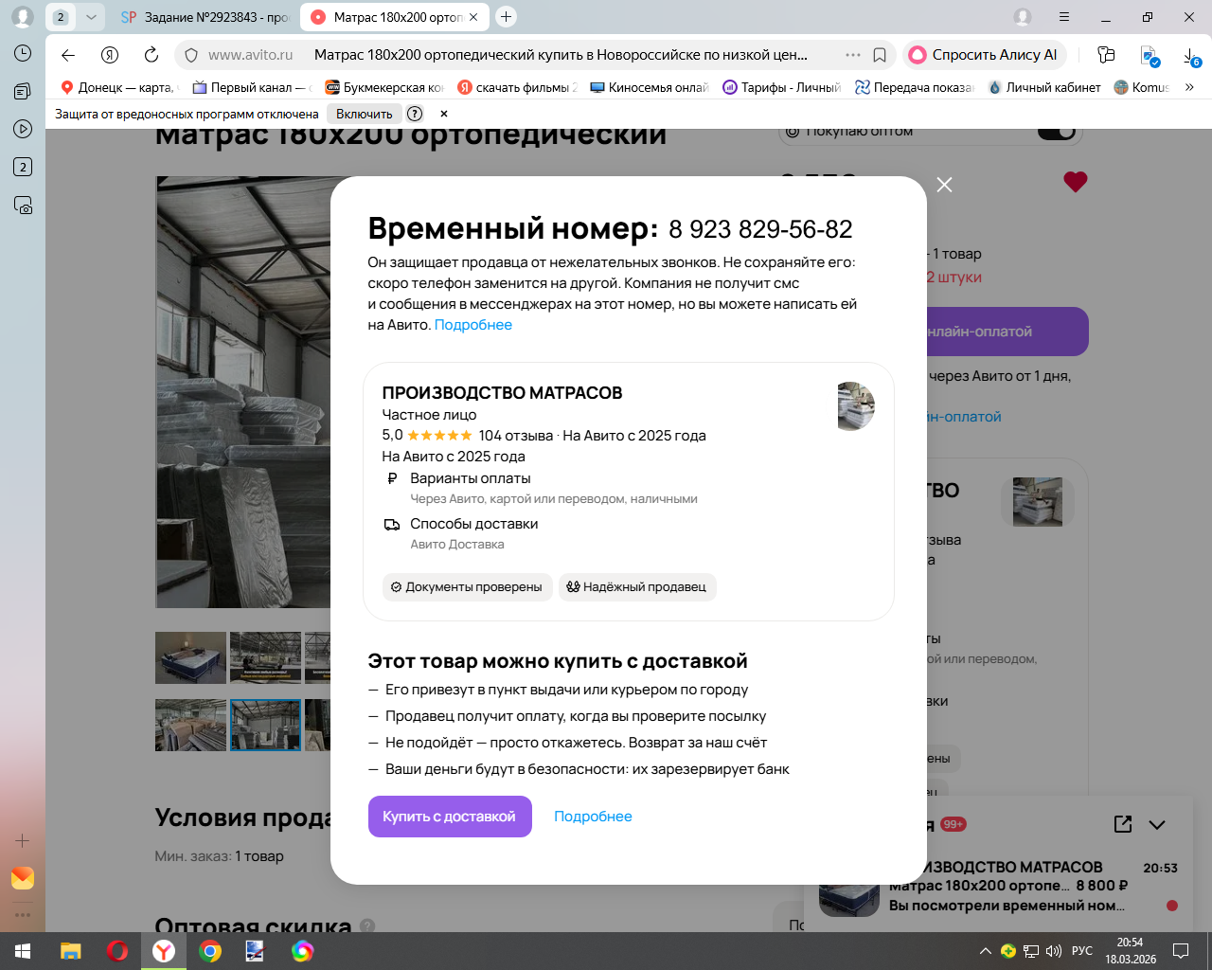Open the volume control in system tray

(x=1054, y=951)
